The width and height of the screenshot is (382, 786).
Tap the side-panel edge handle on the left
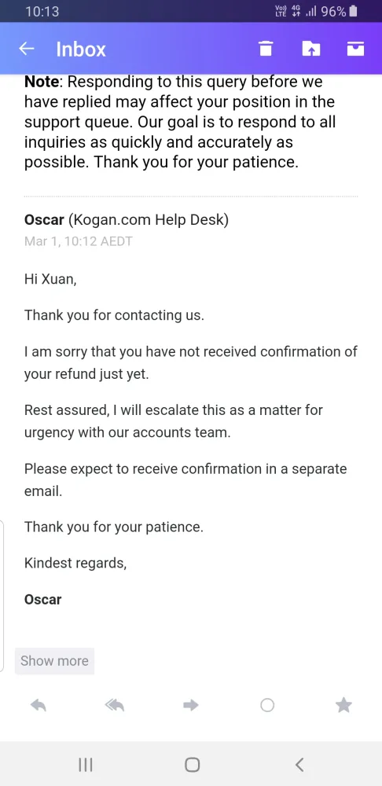point(2,596)
